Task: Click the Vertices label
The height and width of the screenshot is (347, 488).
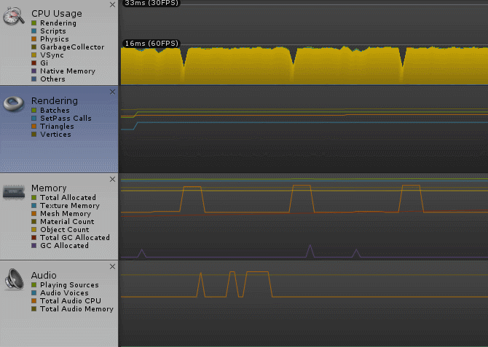Action: coord(55,135)
